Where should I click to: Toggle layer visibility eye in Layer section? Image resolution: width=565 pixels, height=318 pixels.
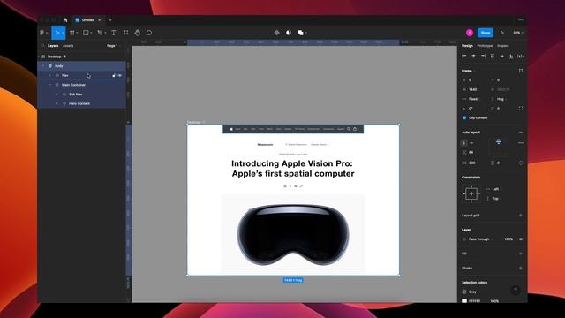click(521, 239)
